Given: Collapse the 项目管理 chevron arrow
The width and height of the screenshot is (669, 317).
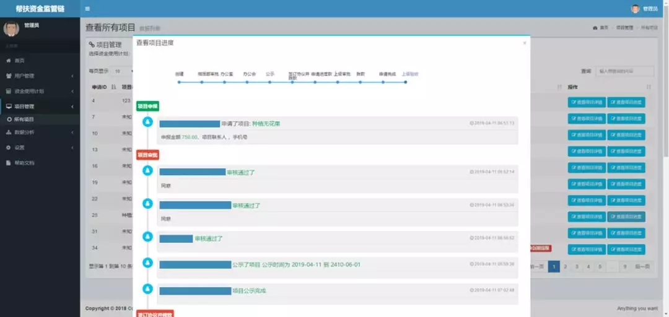Looking at the screenshot, I should tap(72, 106).
